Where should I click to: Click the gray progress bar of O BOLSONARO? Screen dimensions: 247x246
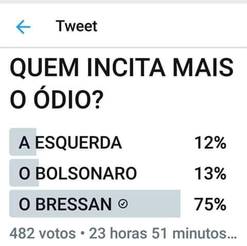[x=24, y=173]
